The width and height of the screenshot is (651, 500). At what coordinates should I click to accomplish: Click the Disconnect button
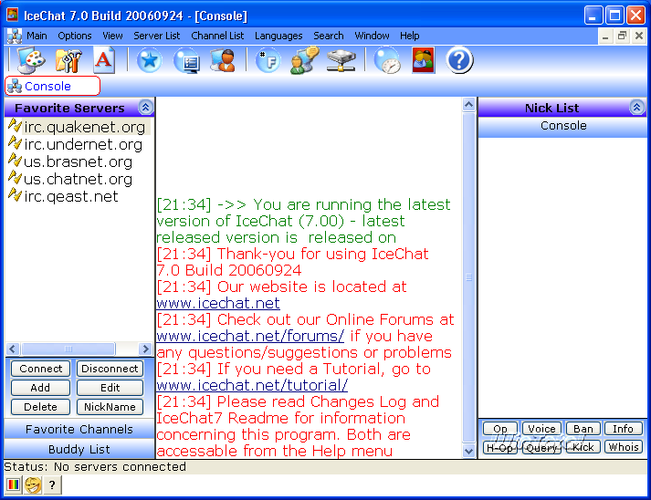(x=110, y=369)
